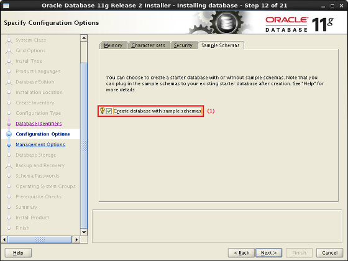The height and width of the screenshot is (261, 348).
Task: Click the Configuration Type step text
Action: [x=38, y=113]
